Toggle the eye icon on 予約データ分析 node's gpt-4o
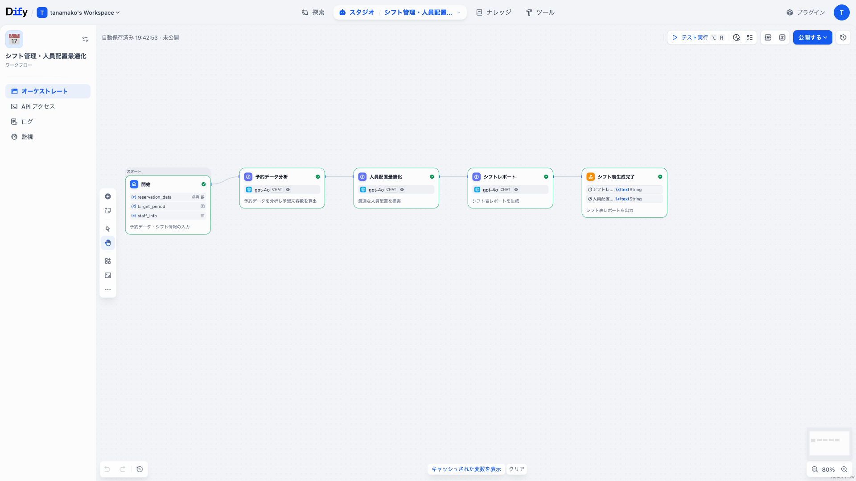 pos(288,189)
